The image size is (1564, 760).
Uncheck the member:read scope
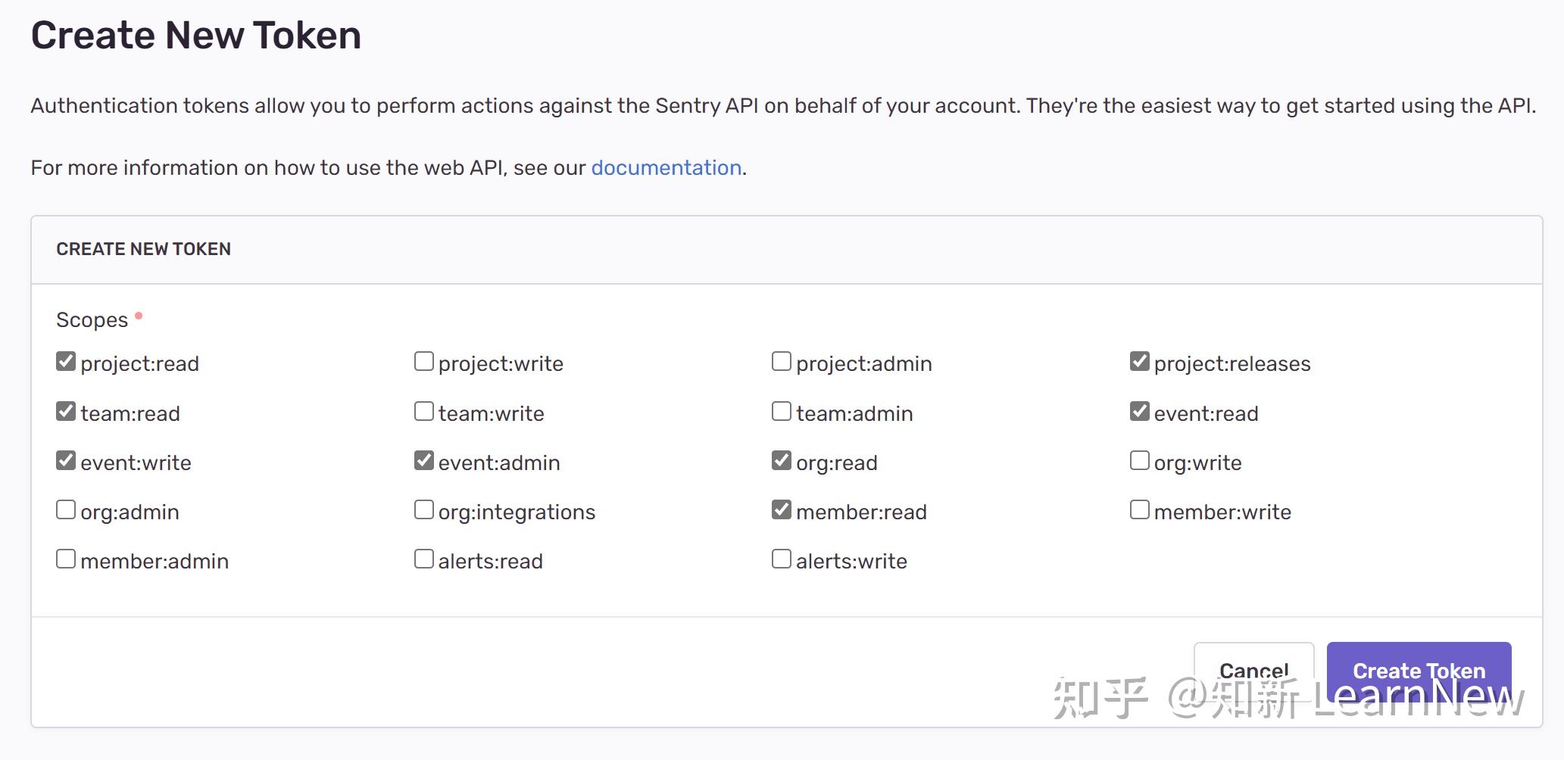click(x=781, y=509)
